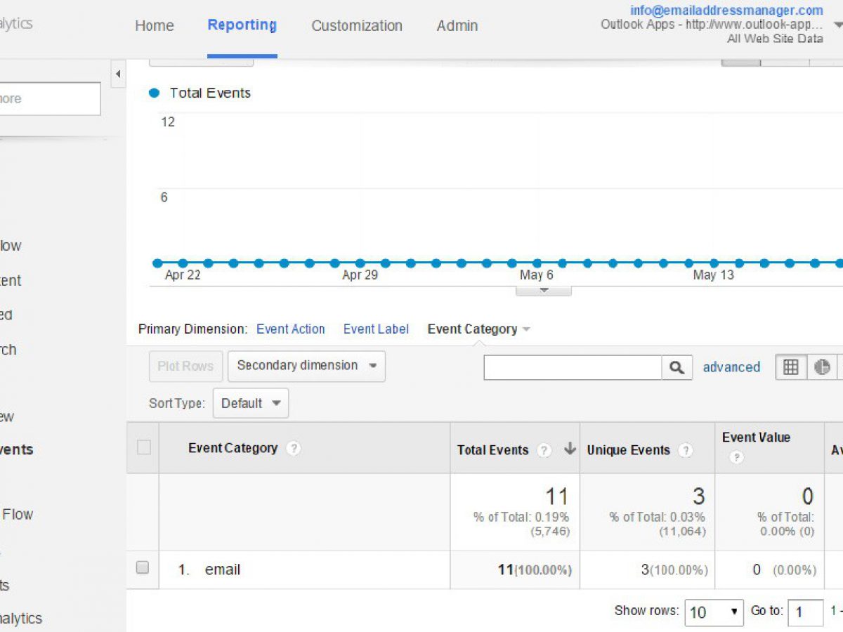This screenshot has height=632, width=843.
Task: Switch to data table grid view
Action: (x=791, y=367)
